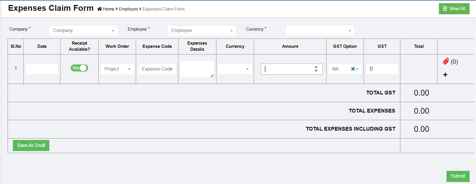Open the Company dropdown
This screenshot has height=184, width=476.
[x=83, y=31]
